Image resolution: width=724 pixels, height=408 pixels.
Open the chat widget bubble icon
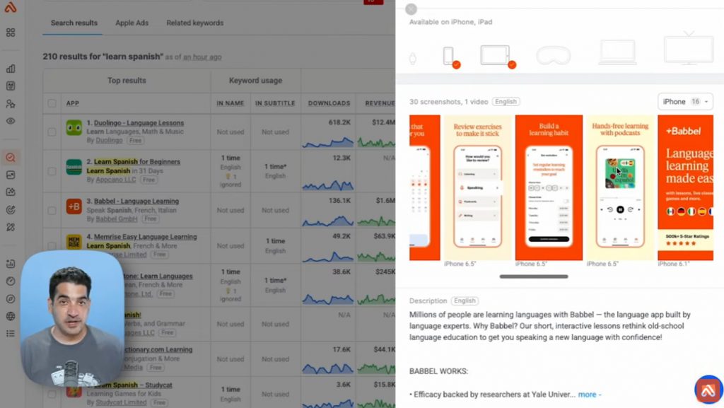click(x=708, y=390)
